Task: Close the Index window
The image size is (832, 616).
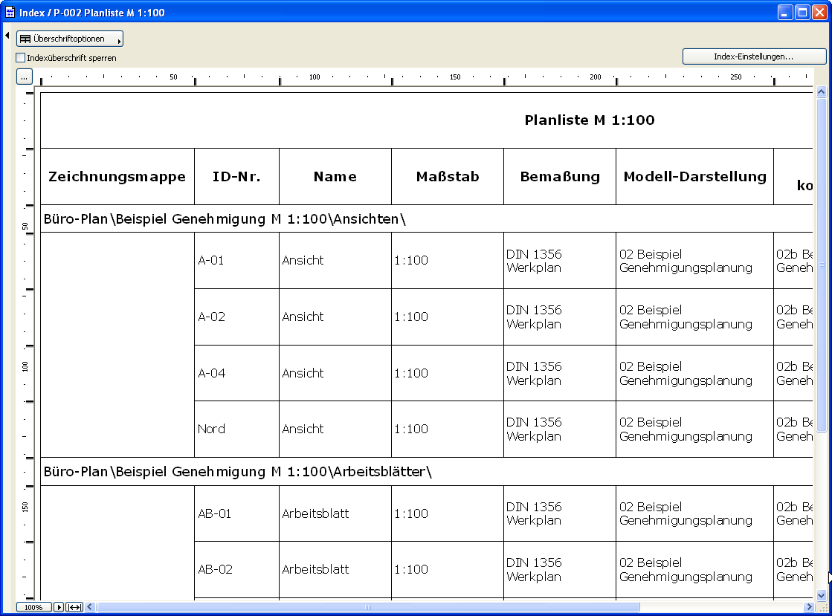Action: (x=820, y=12)
